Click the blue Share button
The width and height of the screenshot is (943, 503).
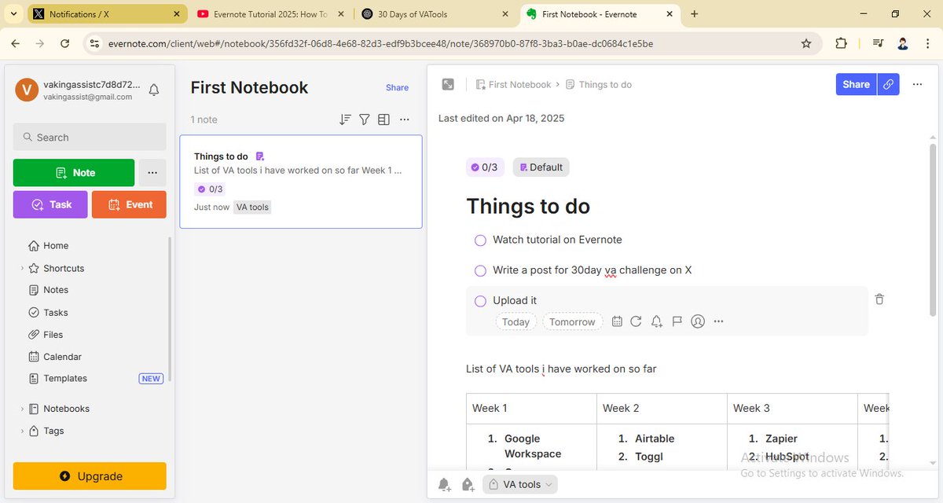click(856, 84)
